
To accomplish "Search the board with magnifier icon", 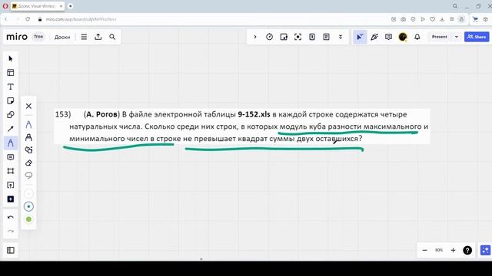I will (x=112, y=37).
